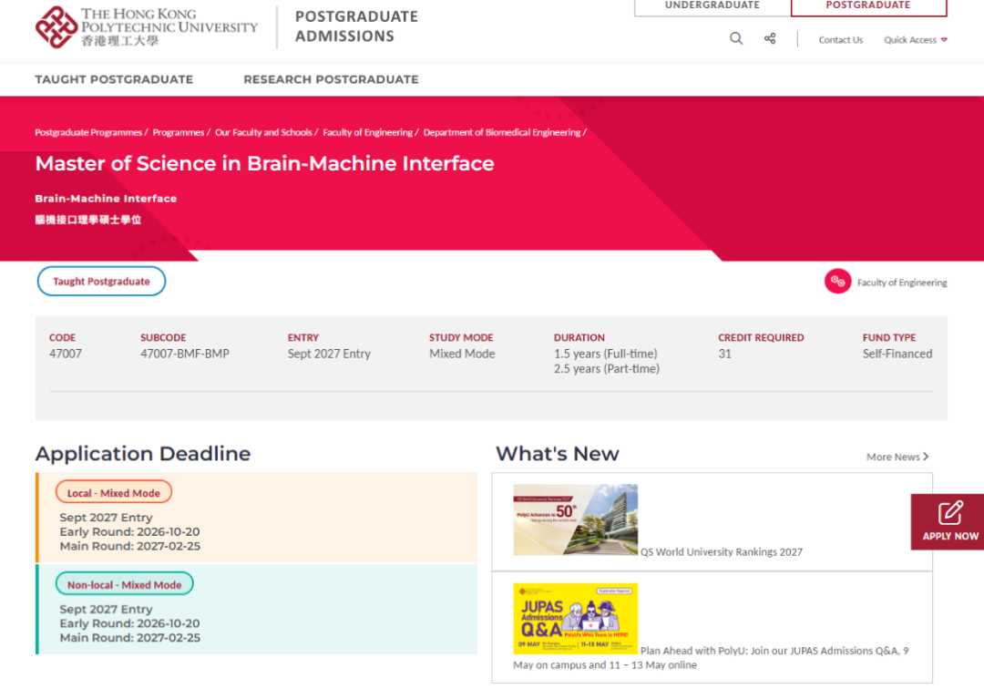Click the Faculty of Engineering gear icon

tap(838, 282)
